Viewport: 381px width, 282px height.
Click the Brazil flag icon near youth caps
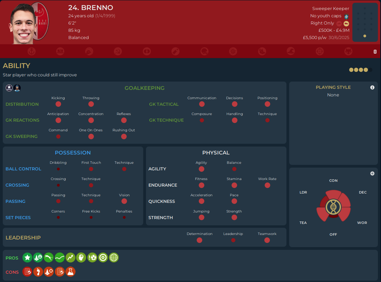coord(346,17)
